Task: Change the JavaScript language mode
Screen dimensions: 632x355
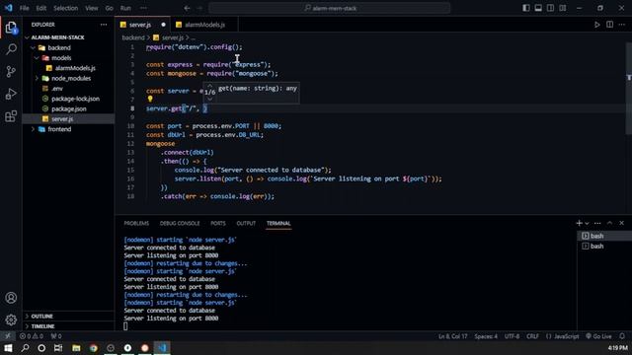Action: point(563,336)
